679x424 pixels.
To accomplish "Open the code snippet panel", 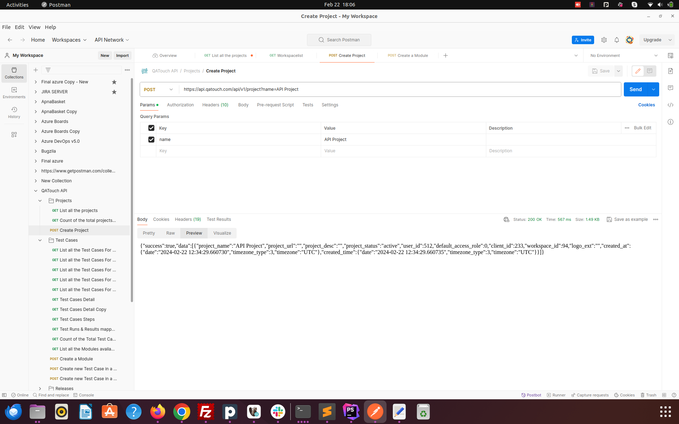I will 671,105.
